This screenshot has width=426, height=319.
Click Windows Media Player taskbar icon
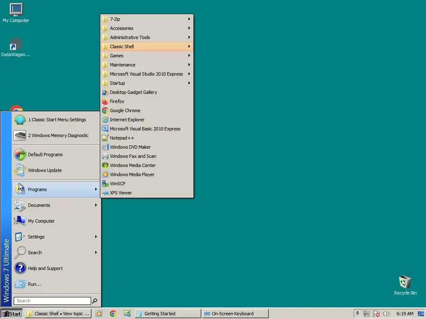tap(99, 314)
